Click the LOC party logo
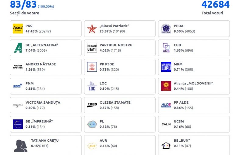The image size is (233, 155). [x=92, y=86]
